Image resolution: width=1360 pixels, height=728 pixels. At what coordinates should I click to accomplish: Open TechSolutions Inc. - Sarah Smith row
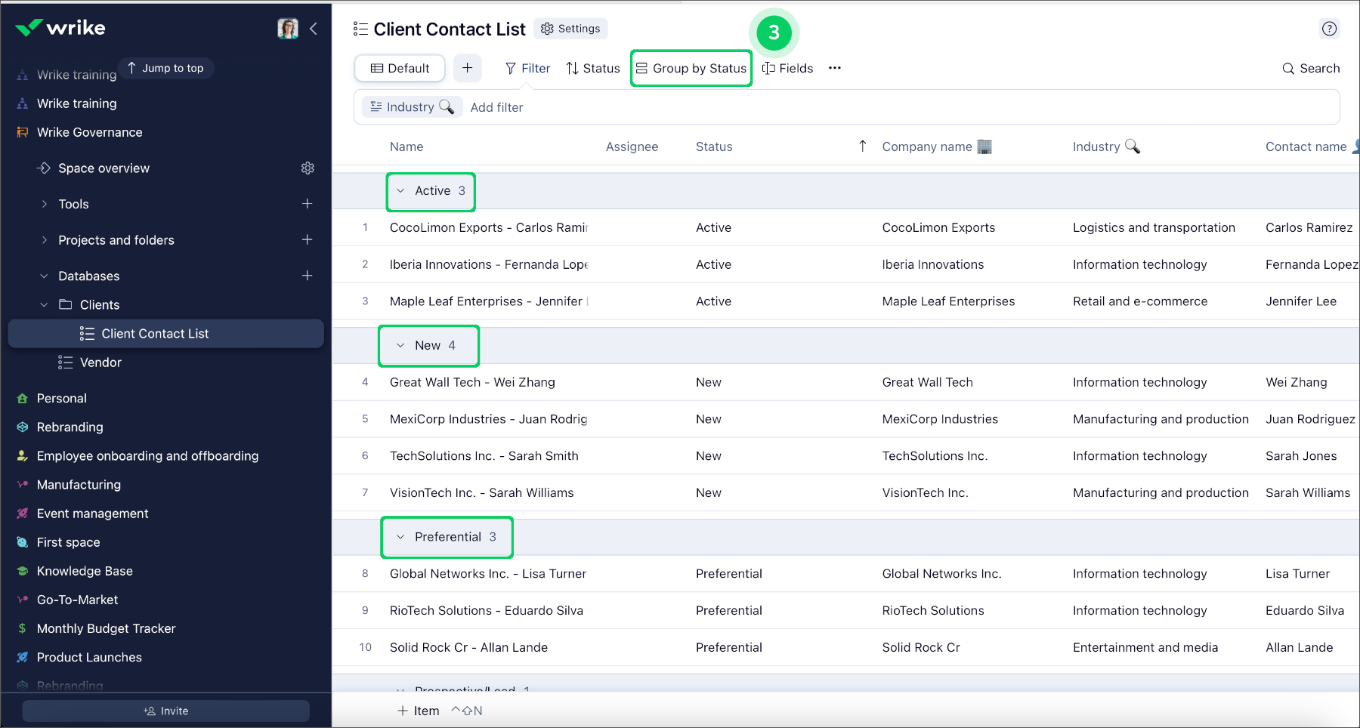pyautogui.click(x=484, y=455)
